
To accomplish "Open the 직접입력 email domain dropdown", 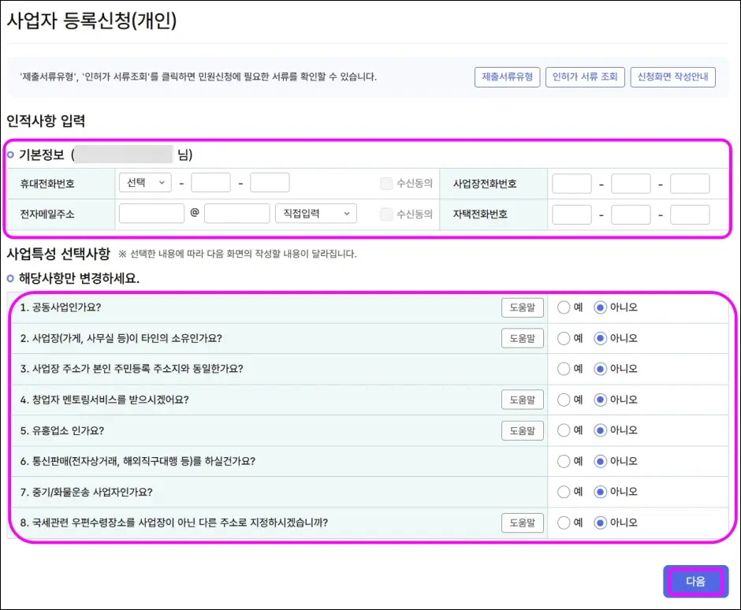I will click(316, 214).
